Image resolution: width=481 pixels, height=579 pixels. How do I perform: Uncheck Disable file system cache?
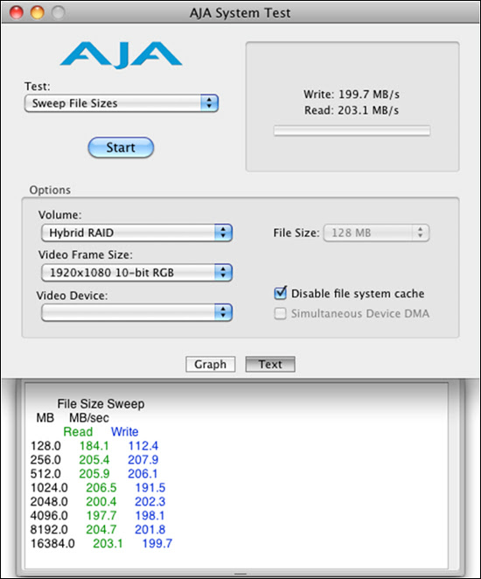tap(281, 293)
